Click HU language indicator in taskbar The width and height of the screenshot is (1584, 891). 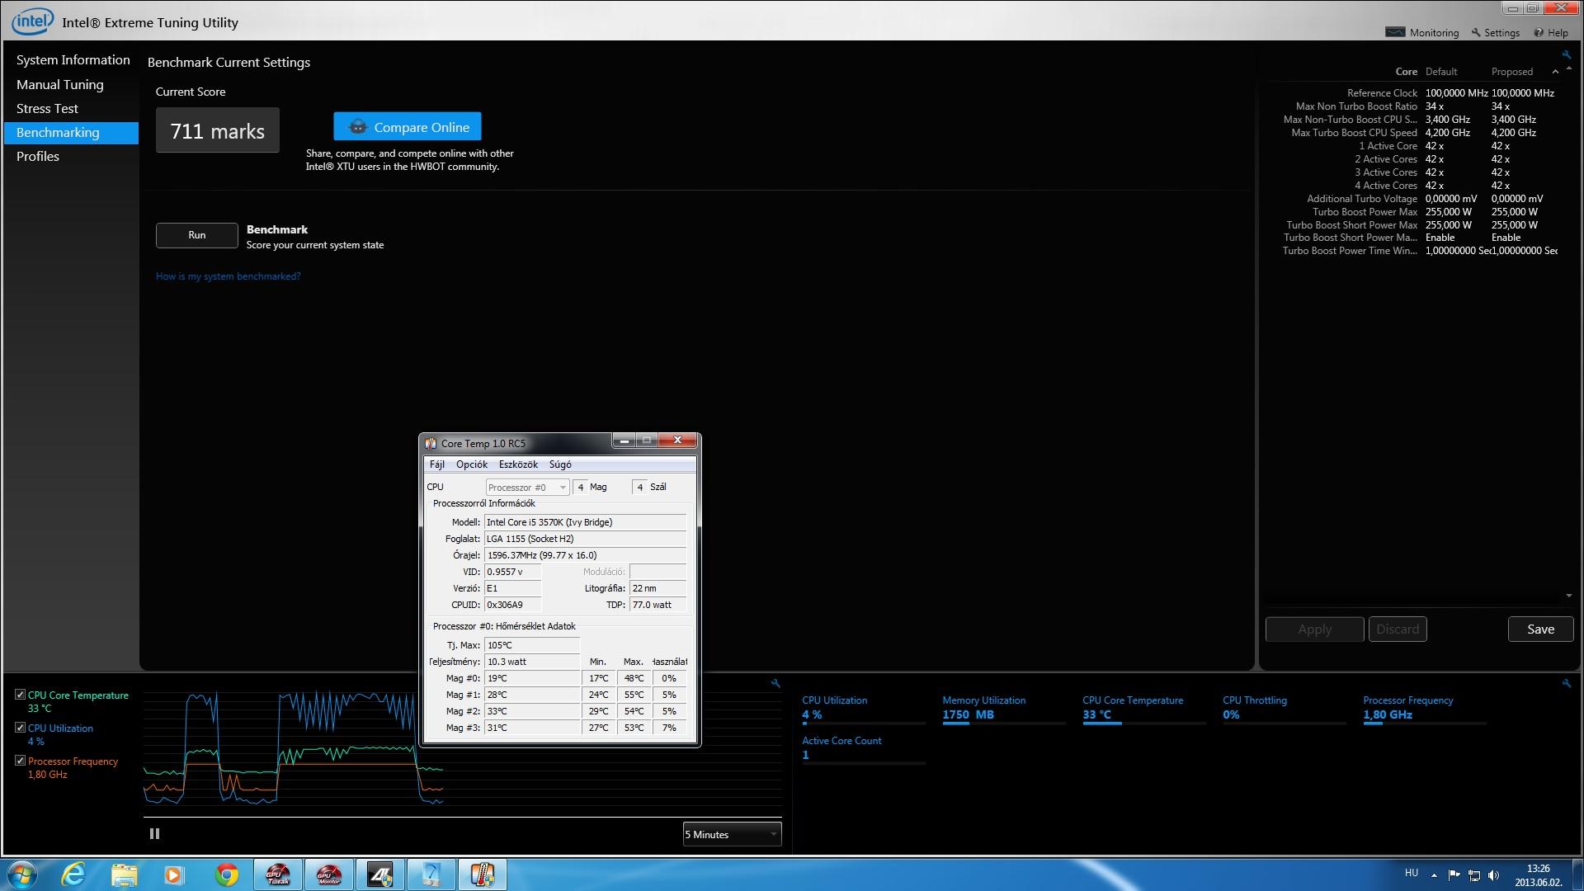tap(1412, 873)
